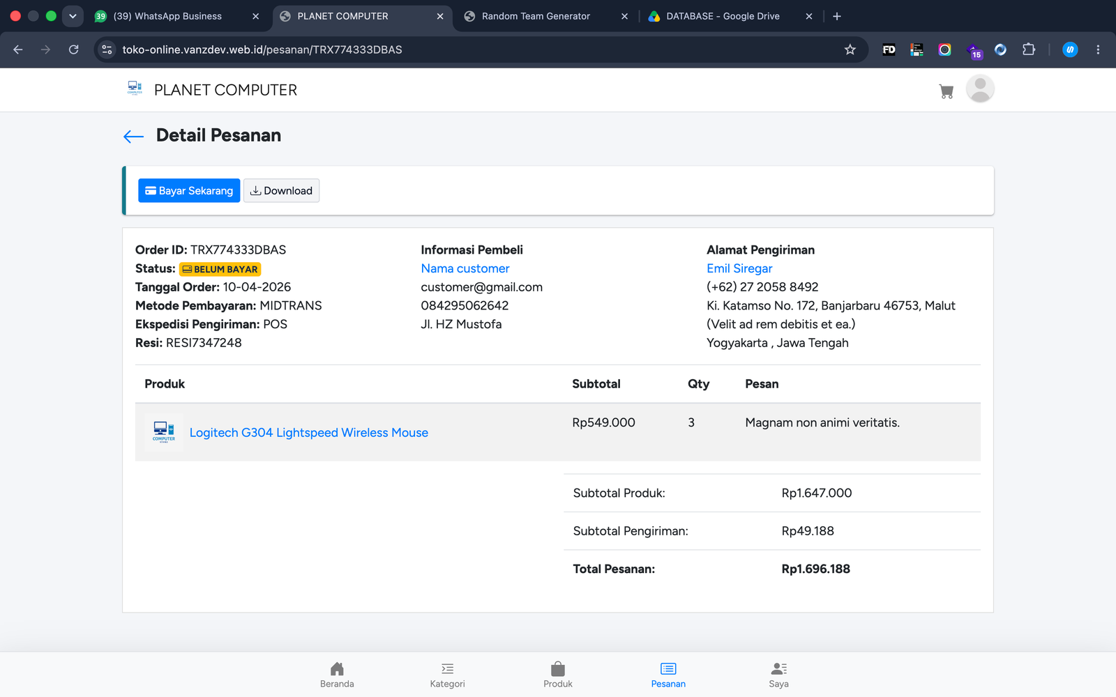The width and height of the screenshot is (1116, 697).
Task: Switch to DATABASE - Google Drive tab
Action: 730,16
